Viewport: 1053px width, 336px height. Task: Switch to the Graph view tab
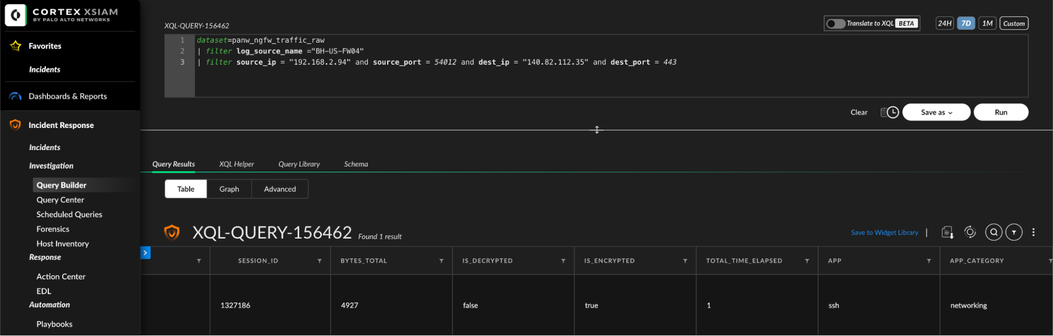click(x=229, y=189)
